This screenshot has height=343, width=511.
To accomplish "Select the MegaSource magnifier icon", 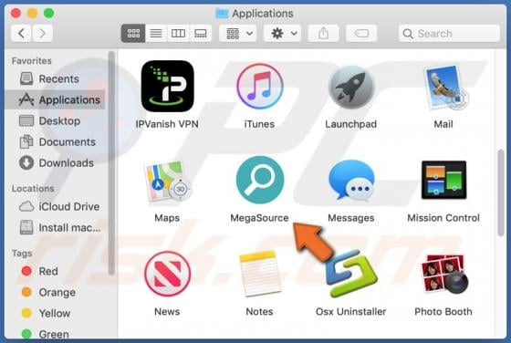I will (260, 180).
